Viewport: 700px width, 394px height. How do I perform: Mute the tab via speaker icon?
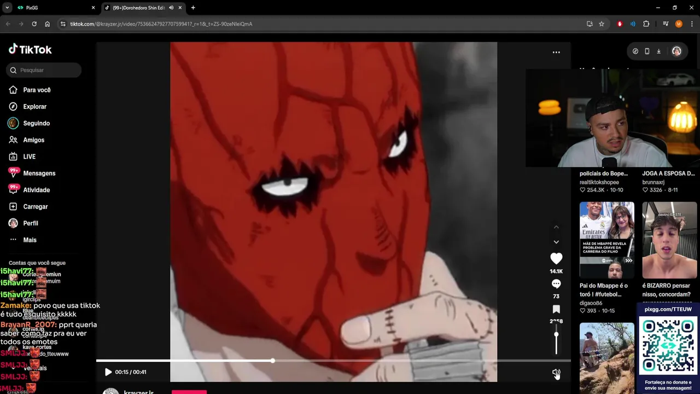point(171,8)
